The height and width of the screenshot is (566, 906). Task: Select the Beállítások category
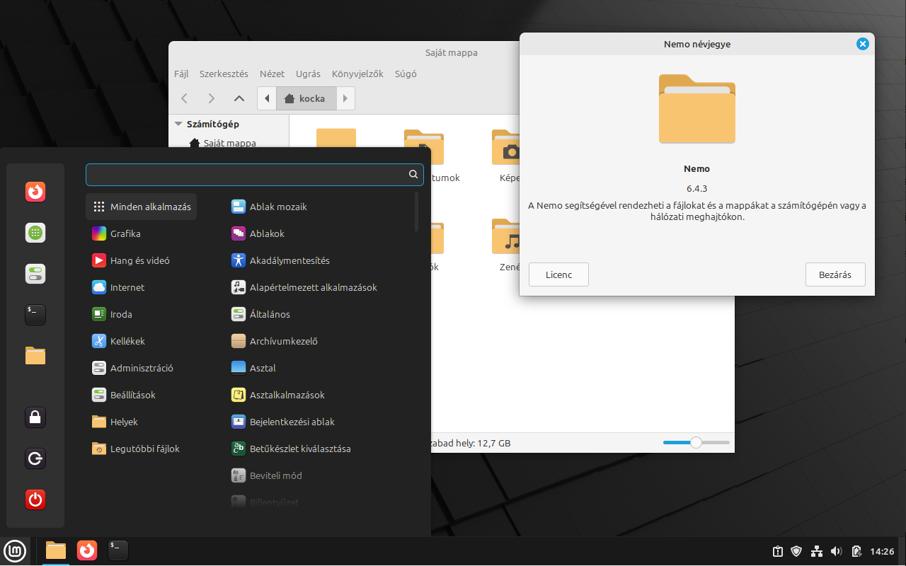(142, 395)
